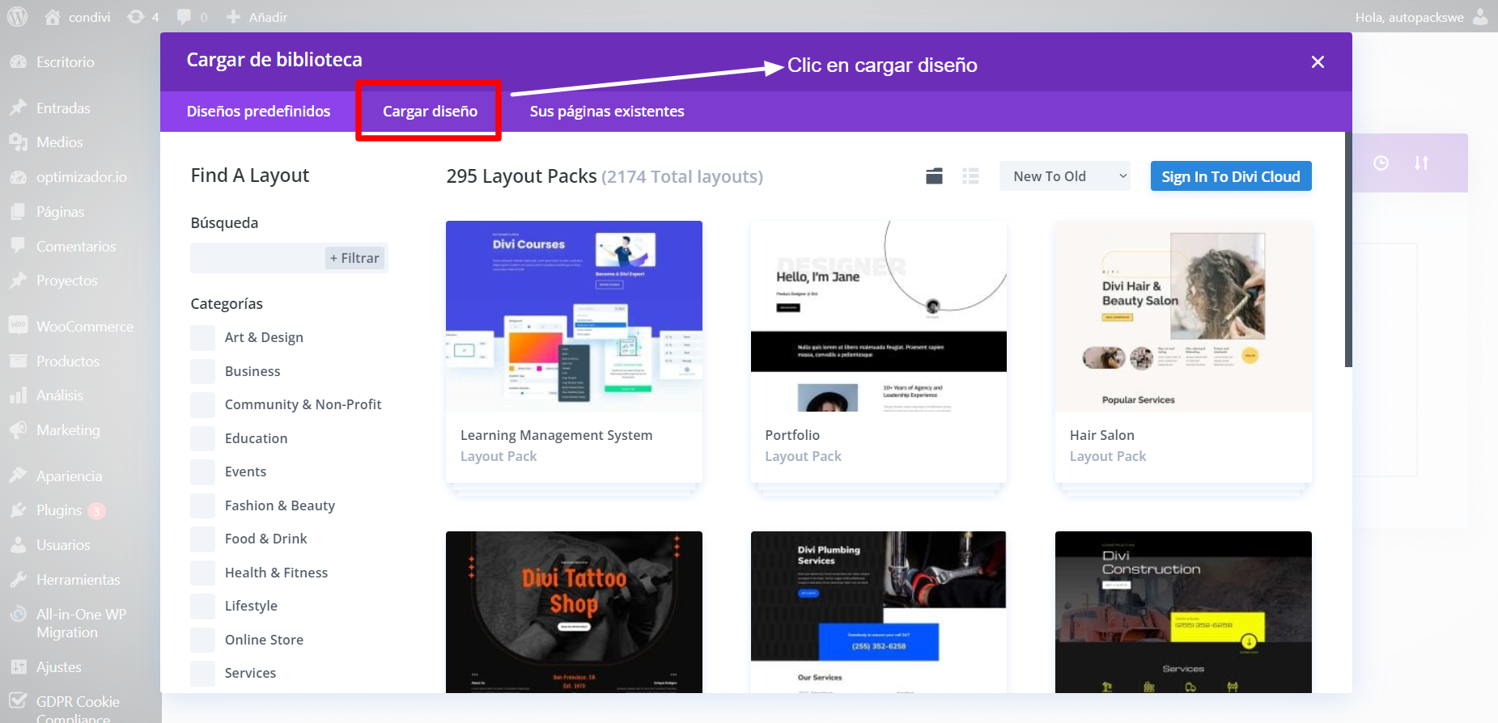Click the Portfolio layout pack title

point(792,435)
